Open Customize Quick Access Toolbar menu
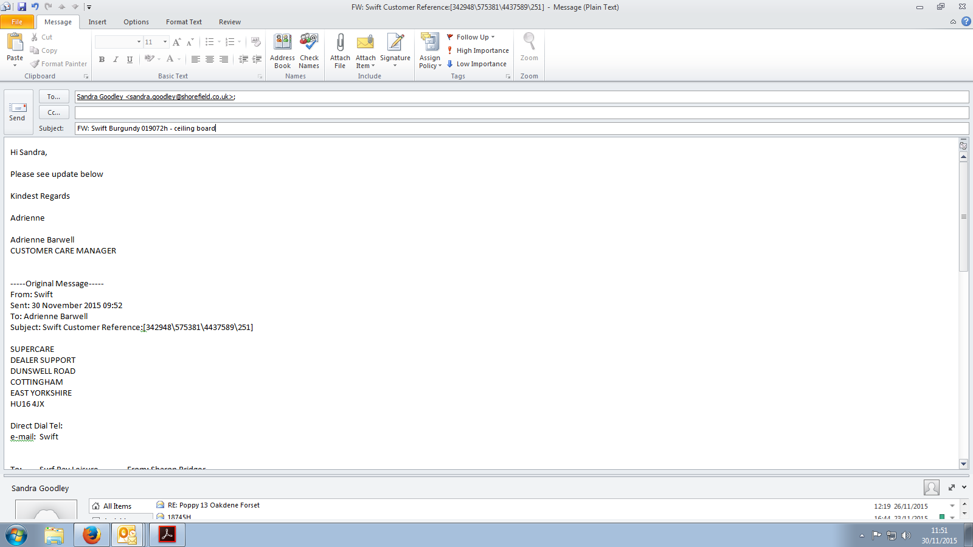The height and width of the screenshot is (547, 973). tap(89, 7)
